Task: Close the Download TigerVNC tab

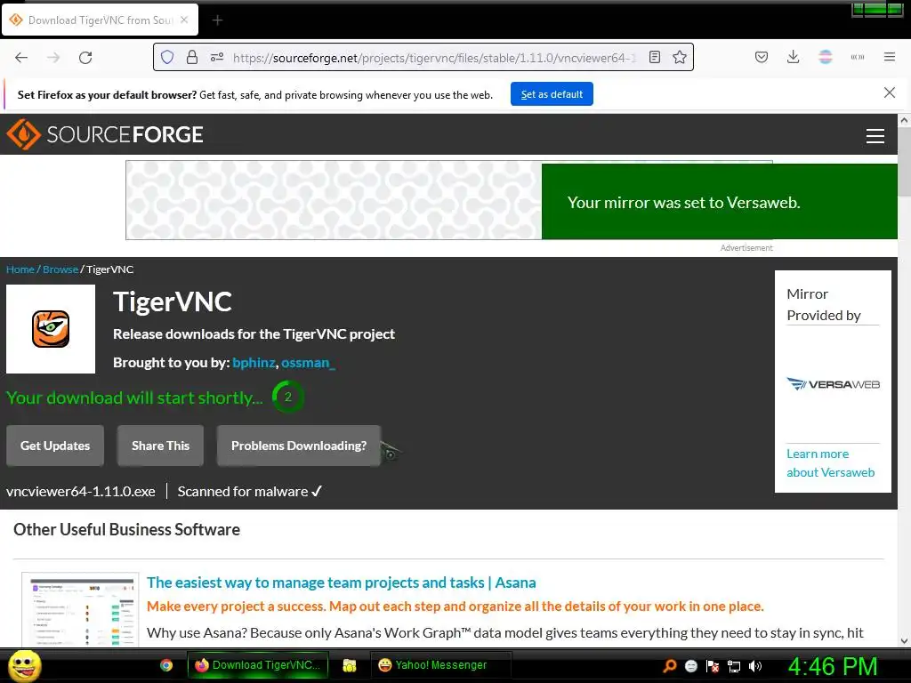Action: click(x=184, y=20)
